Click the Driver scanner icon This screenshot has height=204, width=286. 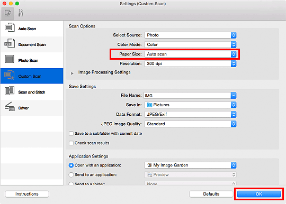point(10,107)
